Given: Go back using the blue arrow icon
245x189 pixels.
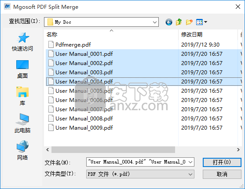Looking at the screenshot, I should 169,22.
